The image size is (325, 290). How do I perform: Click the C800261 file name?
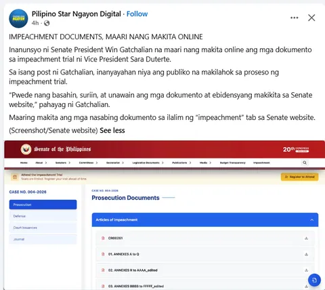coord(115,239)
